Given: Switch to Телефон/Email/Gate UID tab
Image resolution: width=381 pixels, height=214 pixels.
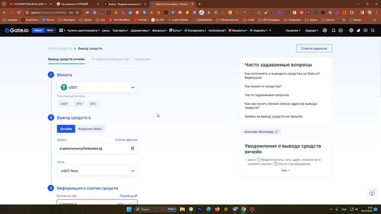Looking at the screenshot, I should (110, 59).
